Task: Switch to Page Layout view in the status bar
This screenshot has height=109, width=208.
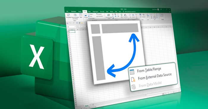Action: tap(166, 94)
